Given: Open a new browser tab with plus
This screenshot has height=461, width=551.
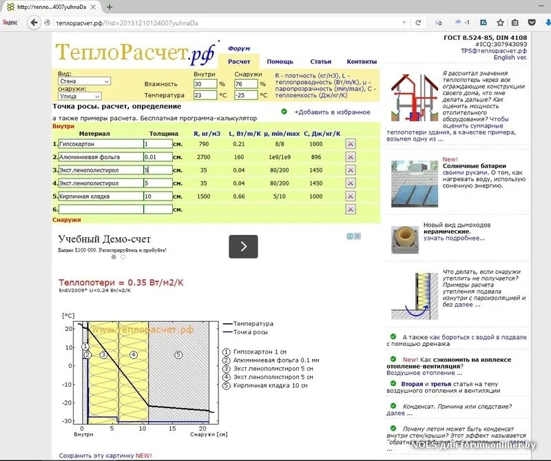Looking at the screenshot, I should coord(110,7).
